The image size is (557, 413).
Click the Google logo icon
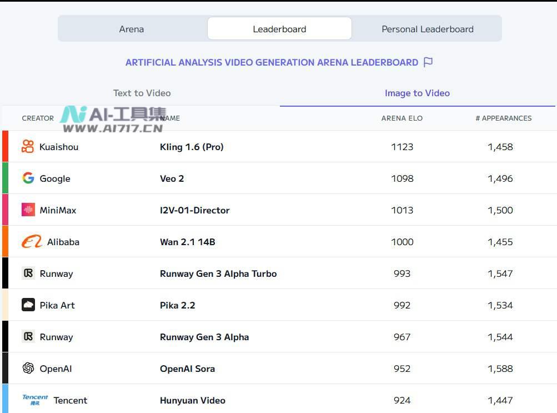click(28, 178)
